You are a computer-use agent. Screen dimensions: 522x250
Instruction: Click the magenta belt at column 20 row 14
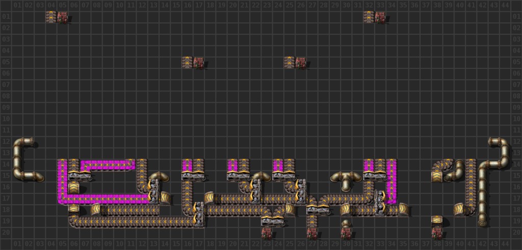(232, 165)
